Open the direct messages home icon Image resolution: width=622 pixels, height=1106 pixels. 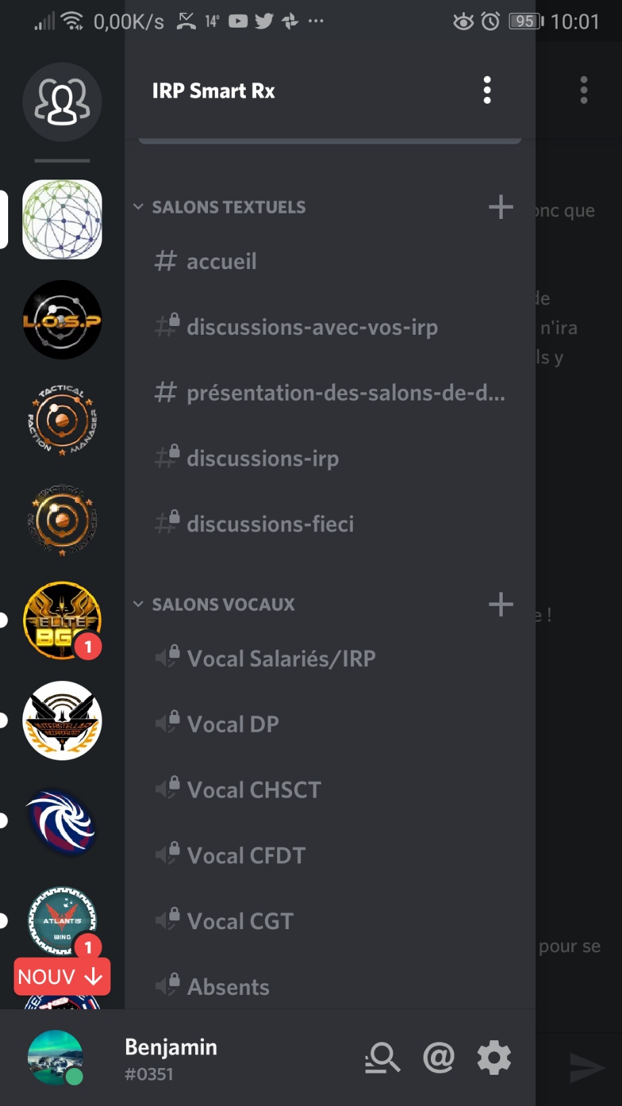click(62, 102)
